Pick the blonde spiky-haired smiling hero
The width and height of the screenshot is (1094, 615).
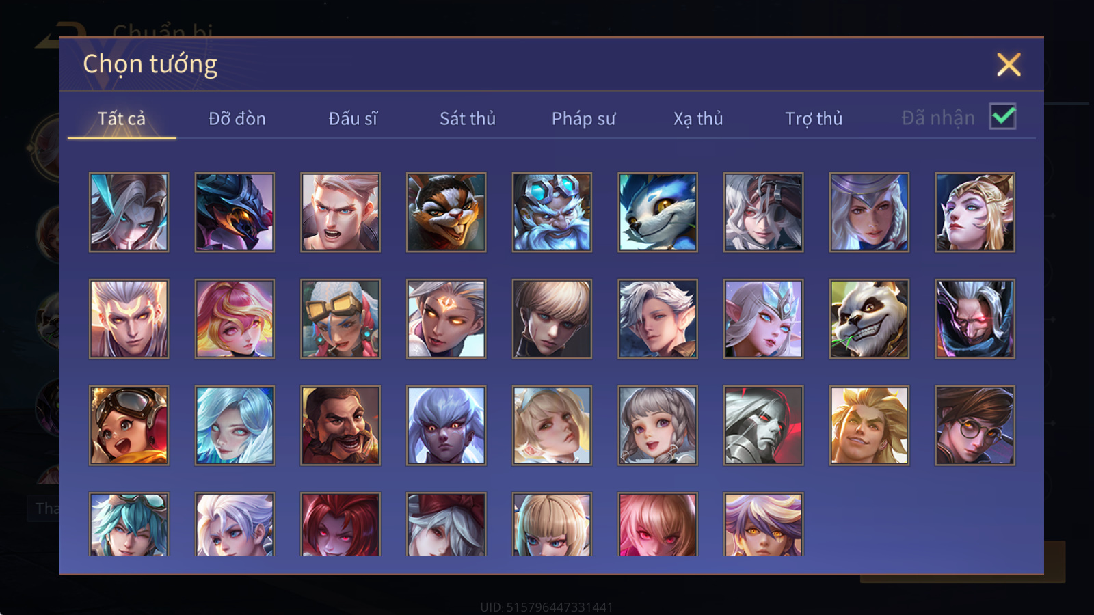pyautogui.click(x=869, y=425)
